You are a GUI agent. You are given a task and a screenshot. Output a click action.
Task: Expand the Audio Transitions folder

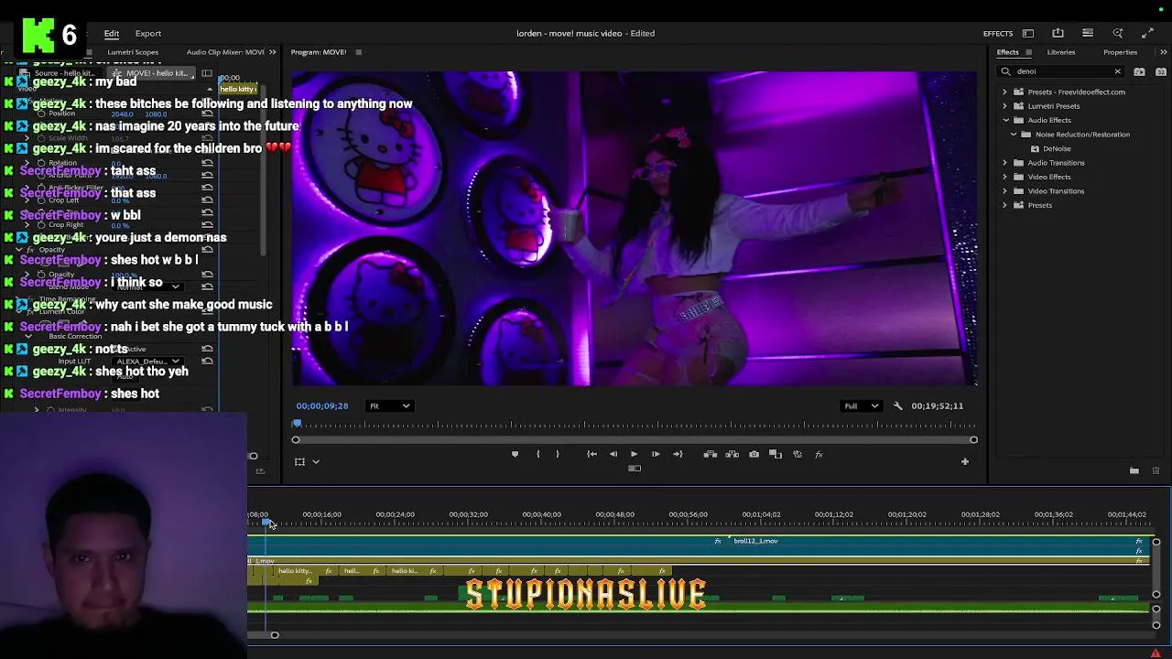(1004, 163)
